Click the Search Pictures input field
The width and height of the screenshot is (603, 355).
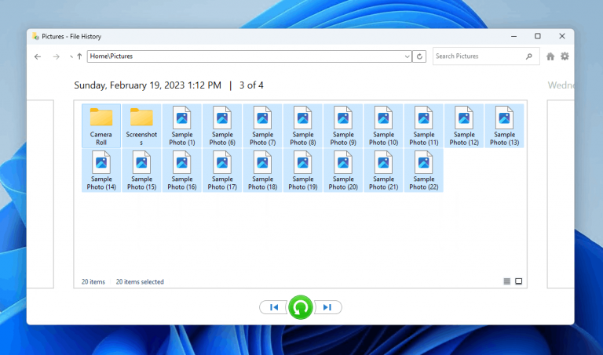[477, 56]
